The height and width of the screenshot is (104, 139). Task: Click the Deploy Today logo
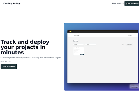coord(12,3)
